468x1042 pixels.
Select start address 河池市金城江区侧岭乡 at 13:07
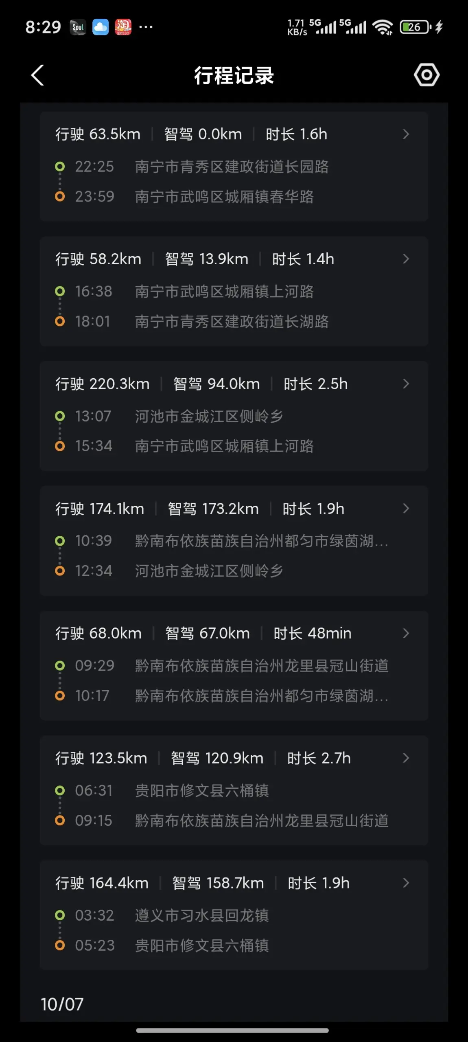(209, 416)
